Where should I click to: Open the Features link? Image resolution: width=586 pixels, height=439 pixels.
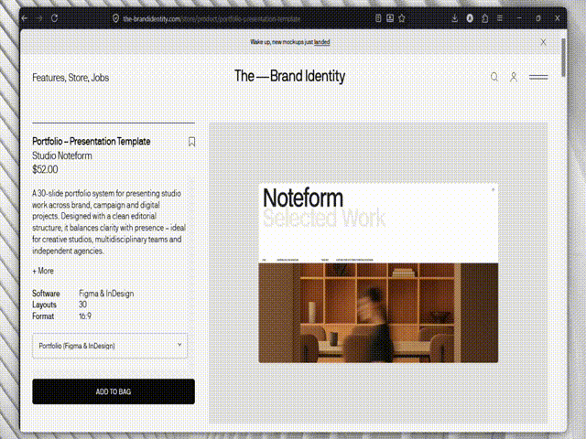click(x=49, y=78)
